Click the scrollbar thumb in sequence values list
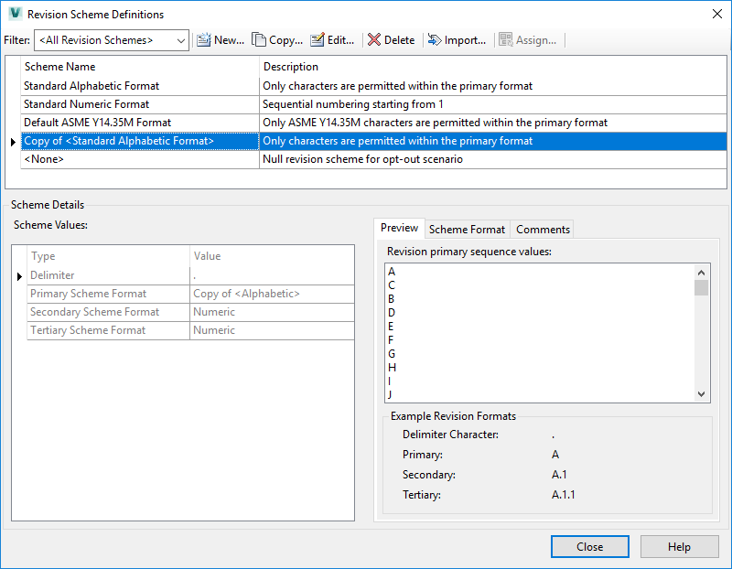This screenshot has width=732, height=569. click(701, 287)
